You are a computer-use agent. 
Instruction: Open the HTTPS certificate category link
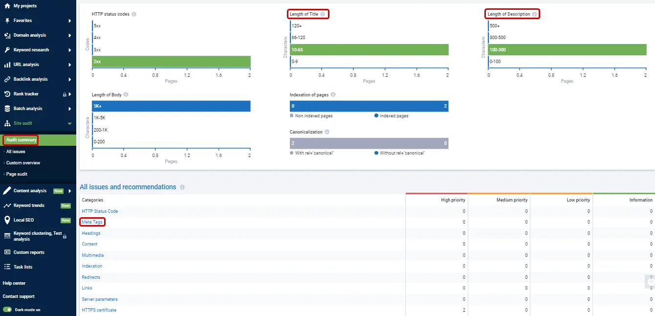pos(99,310)
